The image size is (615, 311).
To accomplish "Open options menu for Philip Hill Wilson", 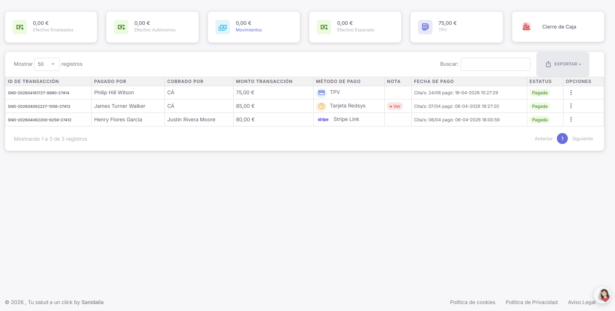I will point(571,93).
